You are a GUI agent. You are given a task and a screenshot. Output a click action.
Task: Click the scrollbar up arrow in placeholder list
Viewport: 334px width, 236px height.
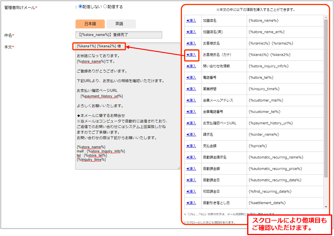tap(326, 17)
